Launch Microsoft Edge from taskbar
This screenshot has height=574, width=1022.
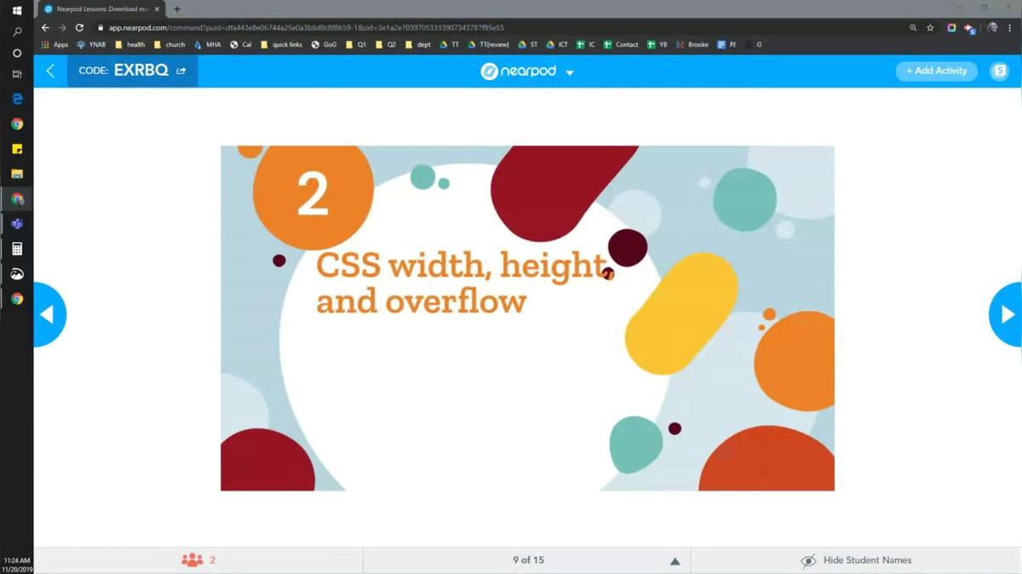(16, 99)
